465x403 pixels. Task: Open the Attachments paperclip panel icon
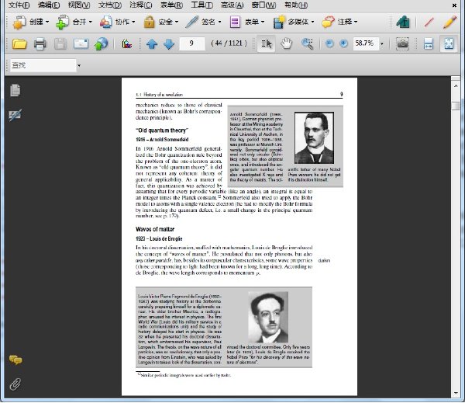click(x=15, y=384)
